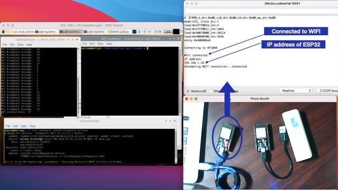Click the serial monitor send input field
This screenshot has width=338, height=190.
pyautogui.click(x=261, y=12)
